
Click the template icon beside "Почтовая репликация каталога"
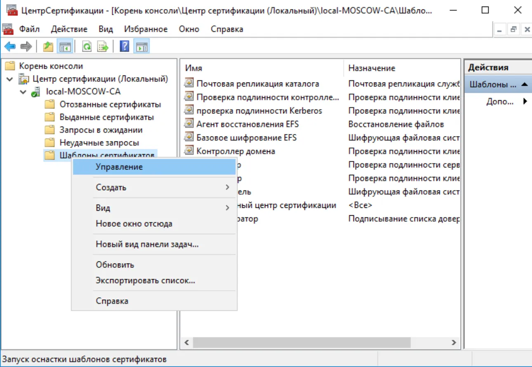tap(189, 84)
